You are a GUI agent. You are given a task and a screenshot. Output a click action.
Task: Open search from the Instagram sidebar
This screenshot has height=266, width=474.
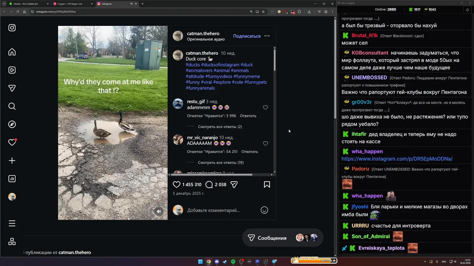pyautogui.click(x=12, y=106)
